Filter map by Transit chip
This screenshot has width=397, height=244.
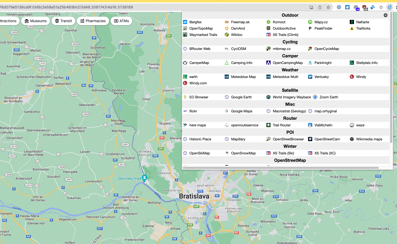(x=63, y=21)
